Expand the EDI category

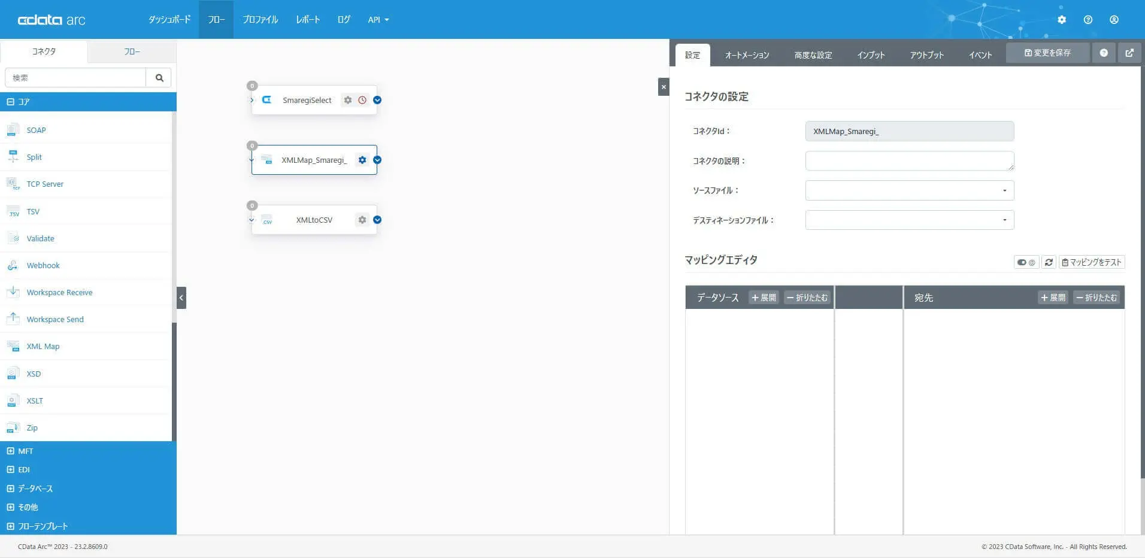[10, 469]
